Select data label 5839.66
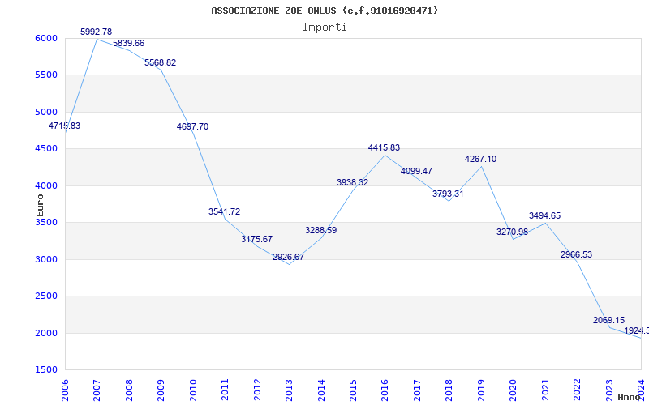The height and width of the screenshot is (405, 649). click(128, 43)
